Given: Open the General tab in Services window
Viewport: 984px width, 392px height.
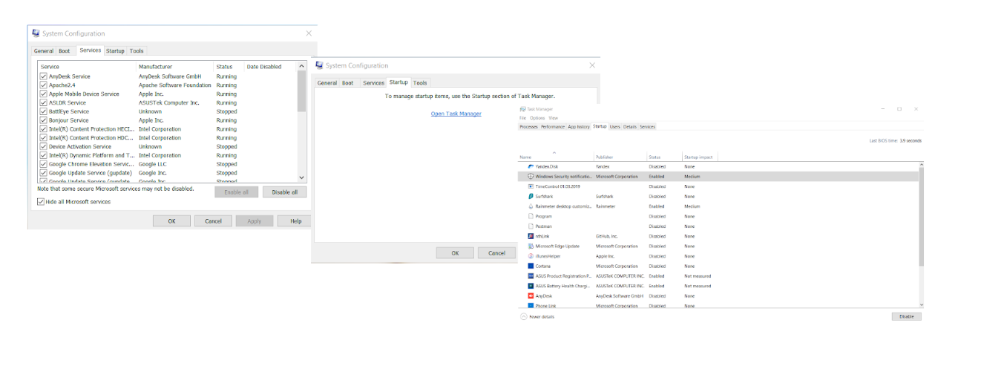Looking at the screenshot, I should click(x=44, y=51).
